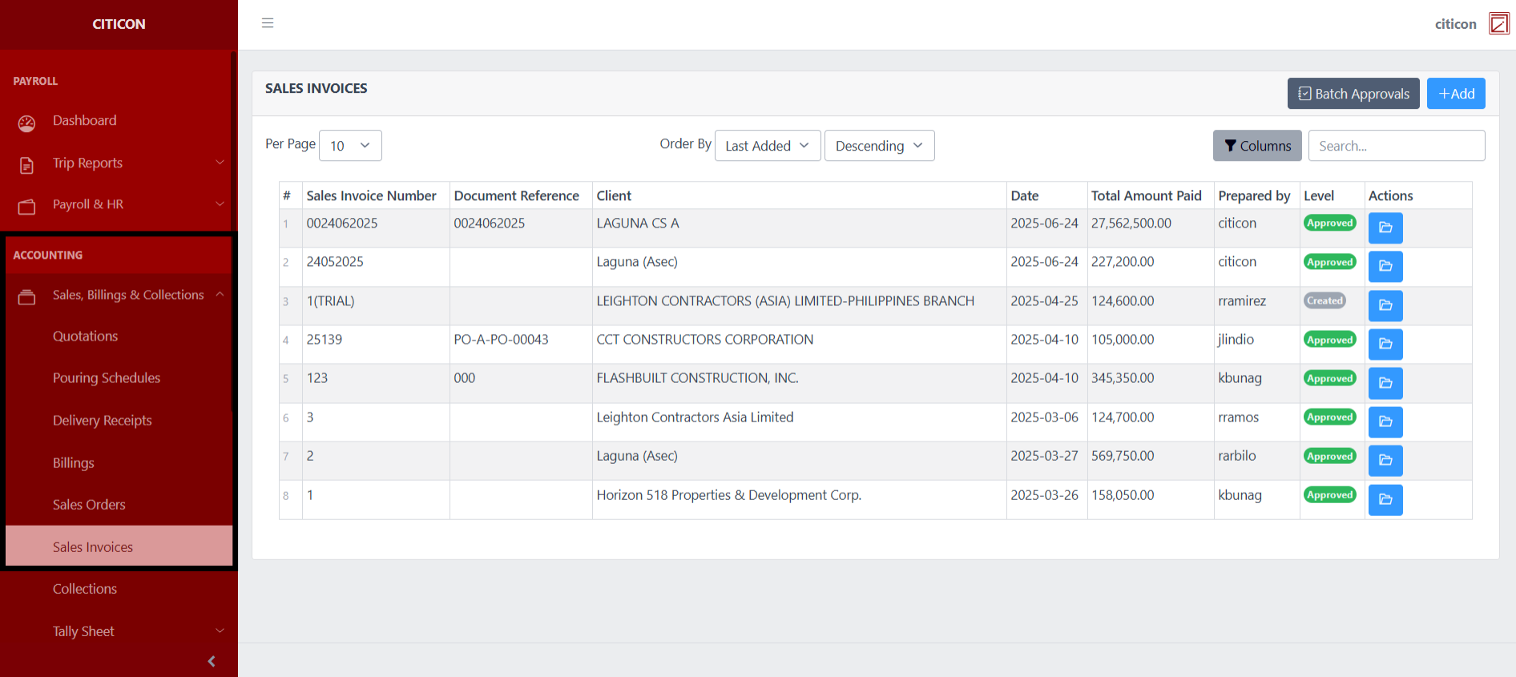This screenshot has height=677, width=1516.
Task: Open Horizon 518 Properties invoice folder action
Action: pos(1385,499)
